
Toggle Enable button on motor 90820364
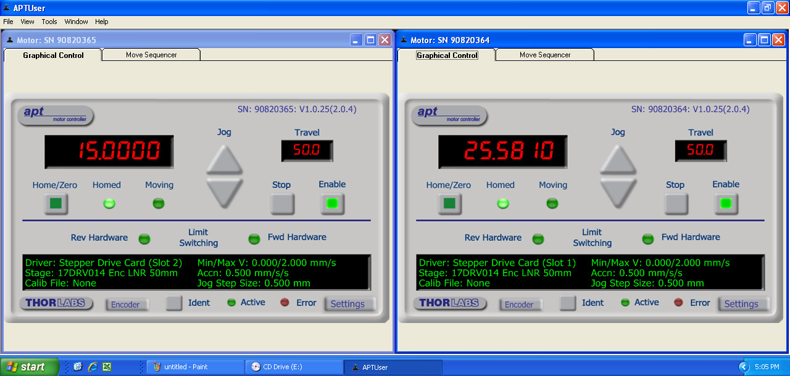(726, 203)
